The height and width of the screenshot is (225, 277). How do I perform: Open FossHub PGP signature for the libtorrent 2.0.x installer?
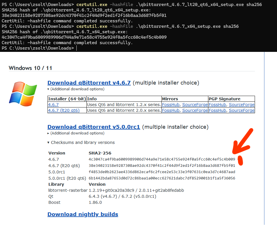(x=217, y=110)
